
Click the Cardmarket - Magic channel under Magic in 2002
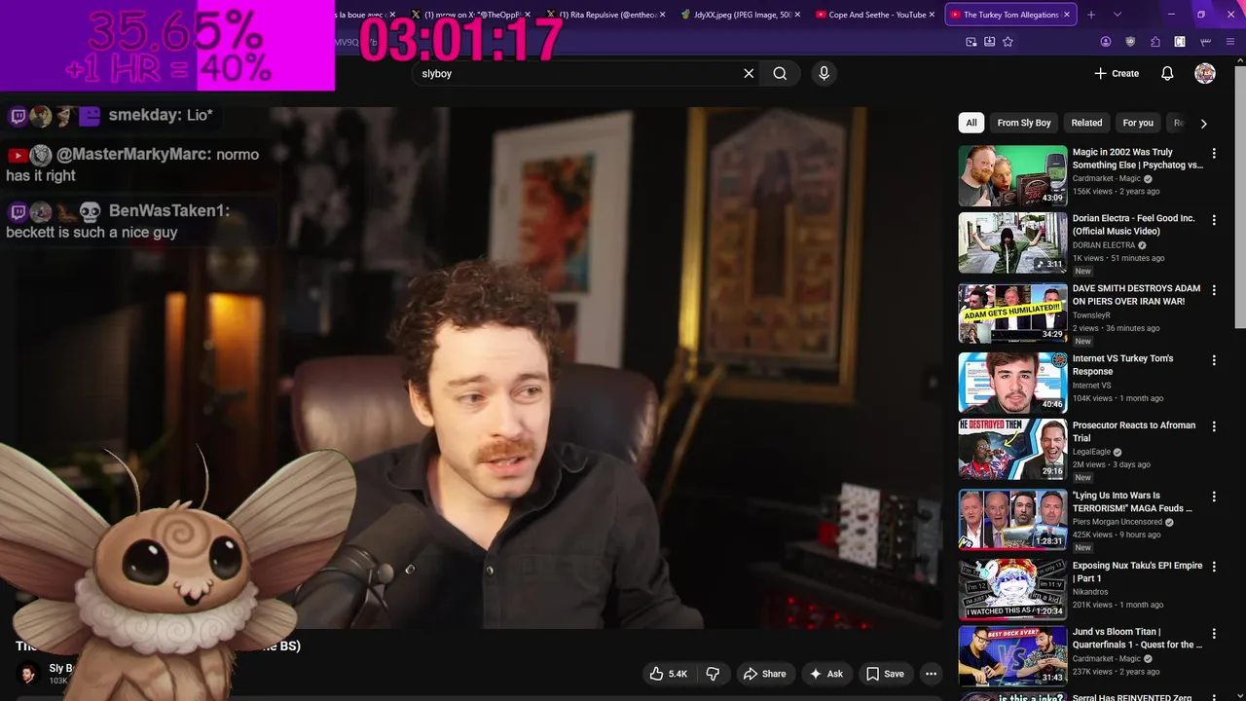pos(1107,179)
